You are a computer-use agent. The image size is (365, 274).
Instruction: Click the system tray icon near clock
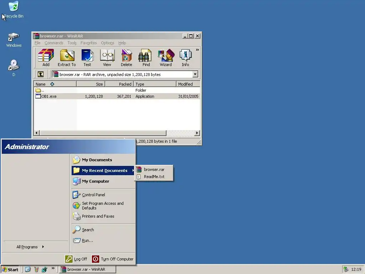[x=346, y=269]
